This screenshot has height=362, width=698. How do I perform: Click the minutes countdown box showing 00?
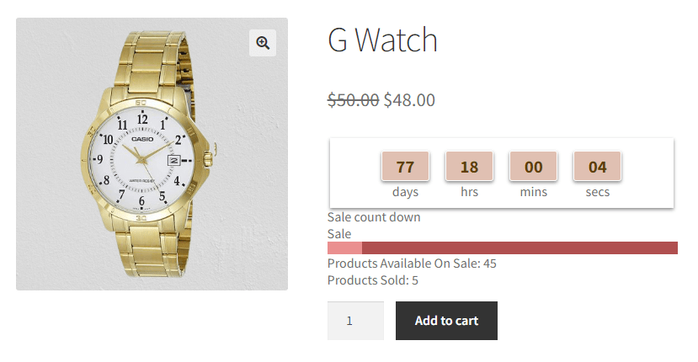click(534, 167)
